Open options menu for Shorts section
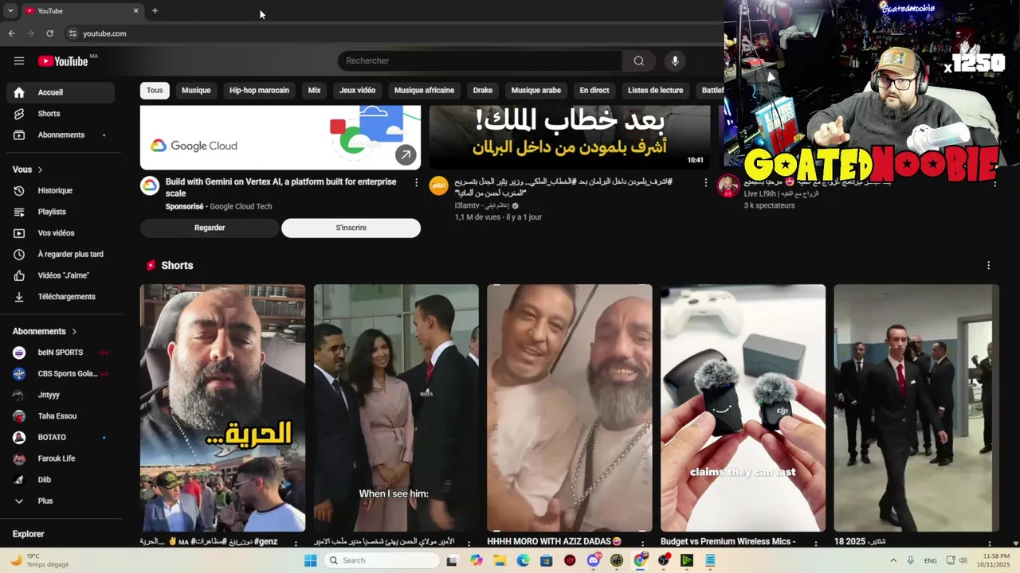This screenshot has width=1020, height=573. [988, 265]
